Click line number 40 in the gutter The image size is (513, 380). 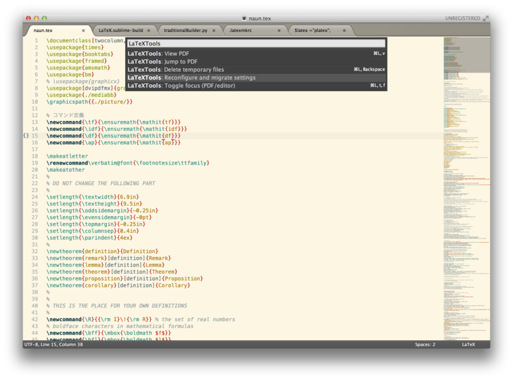pyautogui.click(x=35, y=306)
